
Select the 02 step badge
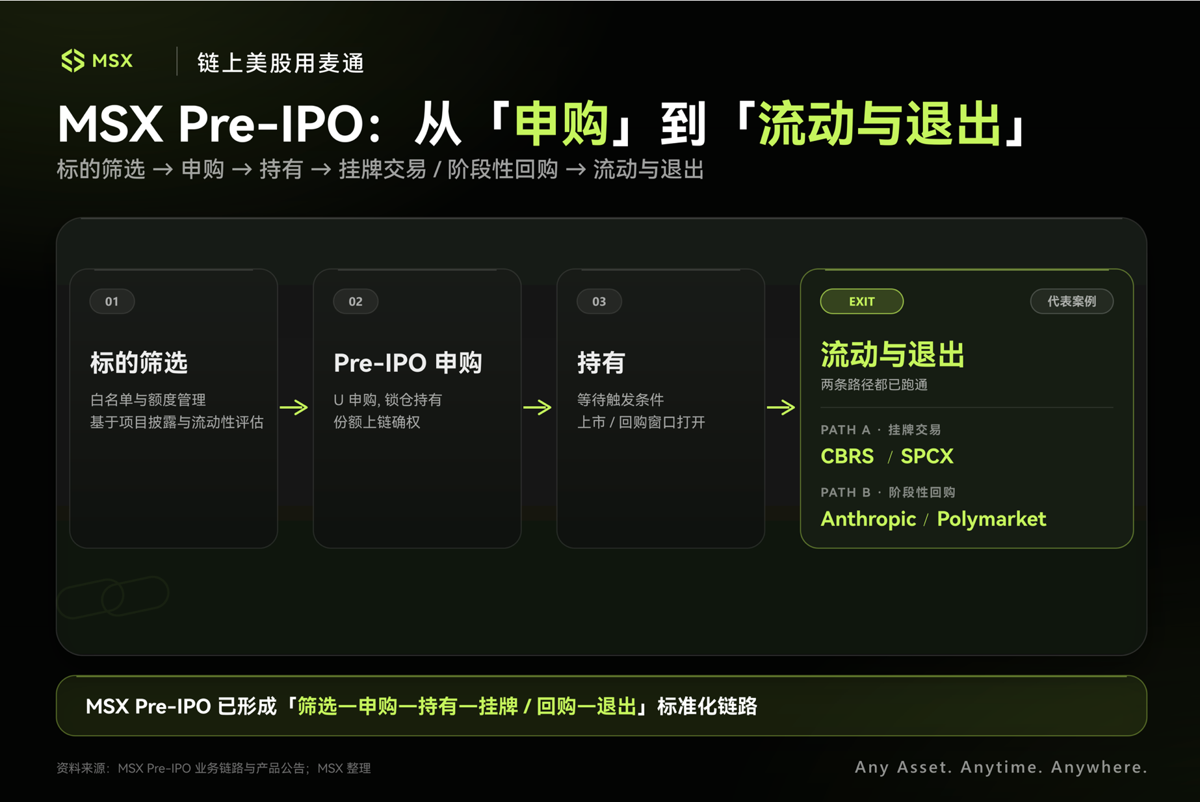[x=356, y=302]
